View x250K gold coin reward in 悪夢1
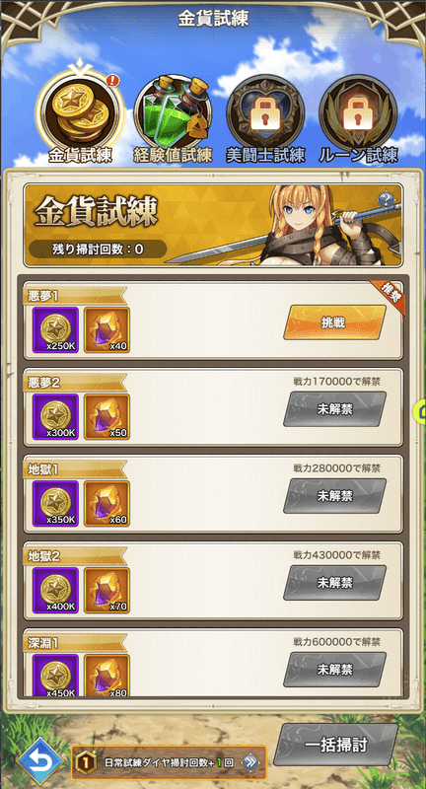 55,329
